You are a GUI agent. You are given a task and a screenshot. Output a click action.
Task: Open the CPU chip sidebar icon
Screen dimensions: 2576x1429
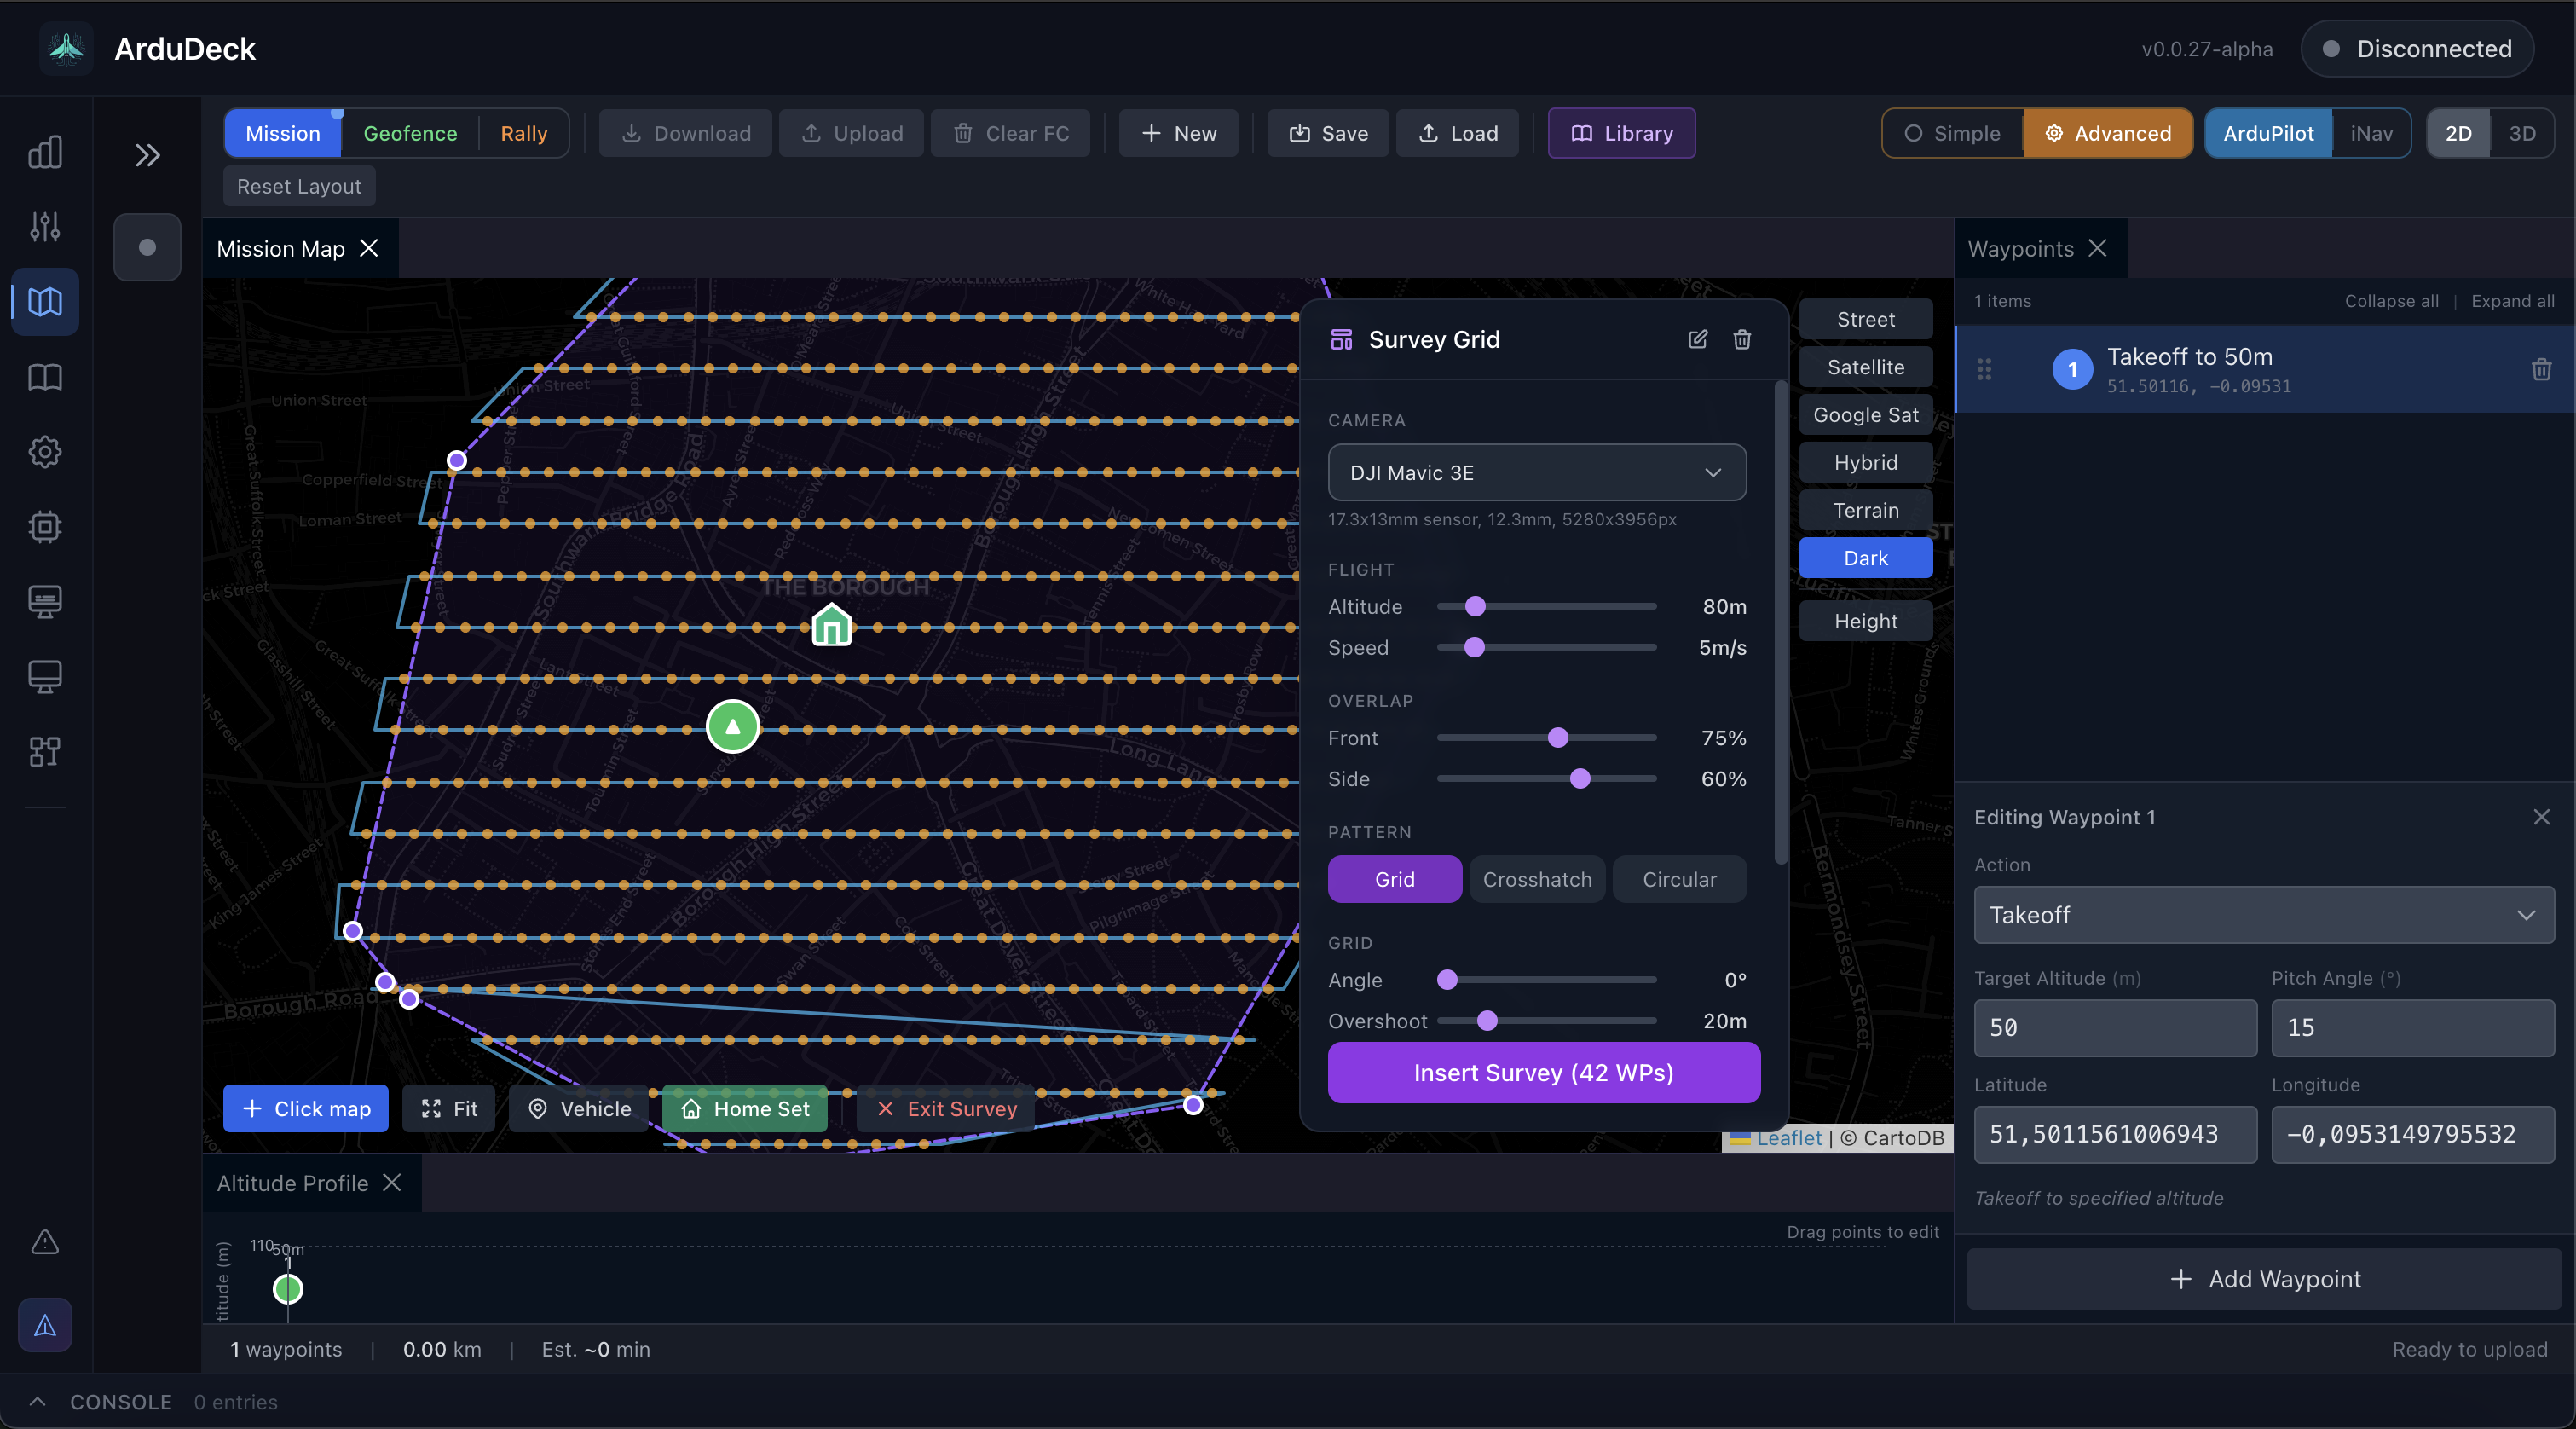click(x=45, y=526)
